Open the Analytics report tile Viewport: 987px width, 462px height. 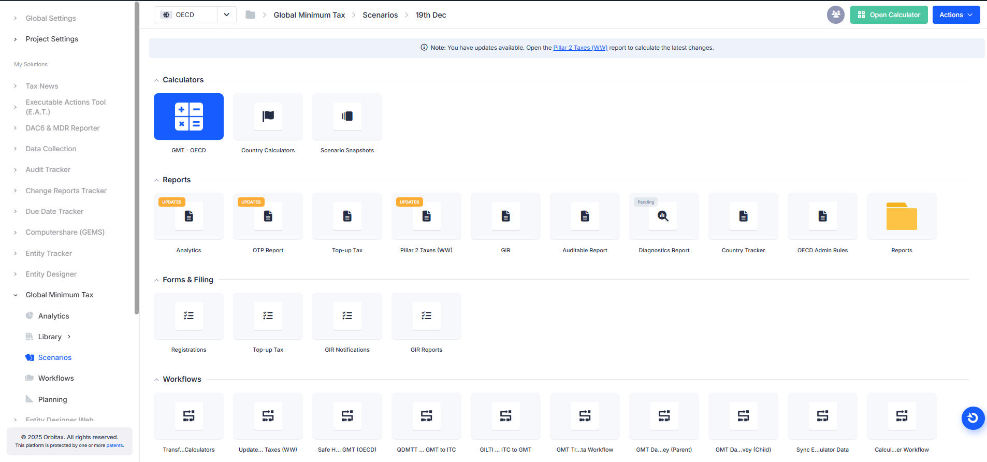pyautogui.click(x=188, y=216)
